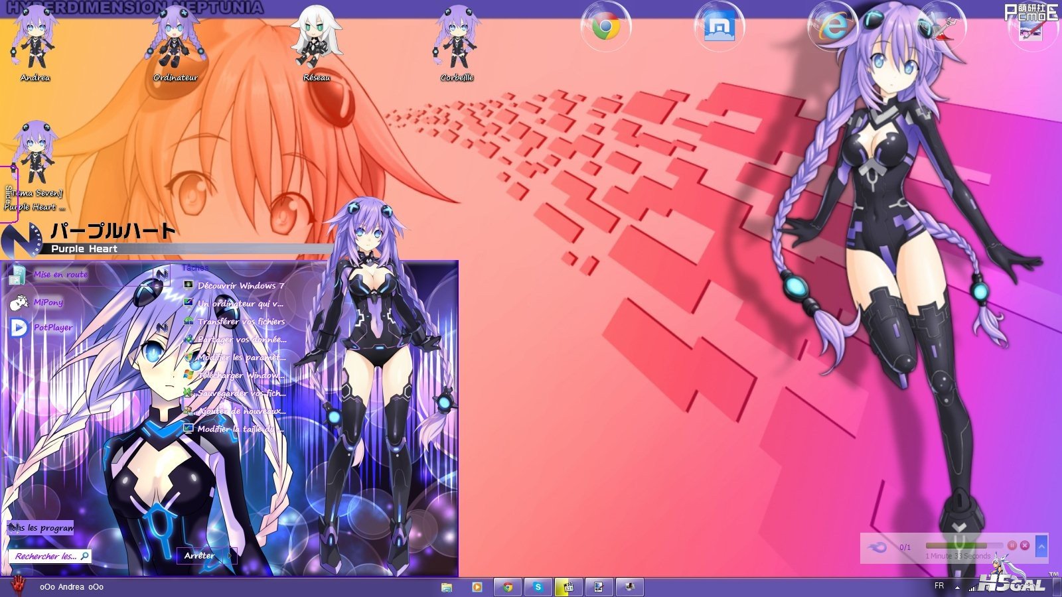The image size is (1062, 597).
Task: Click the Media Player Classic taskbar icon
Action: pos(568,587)
